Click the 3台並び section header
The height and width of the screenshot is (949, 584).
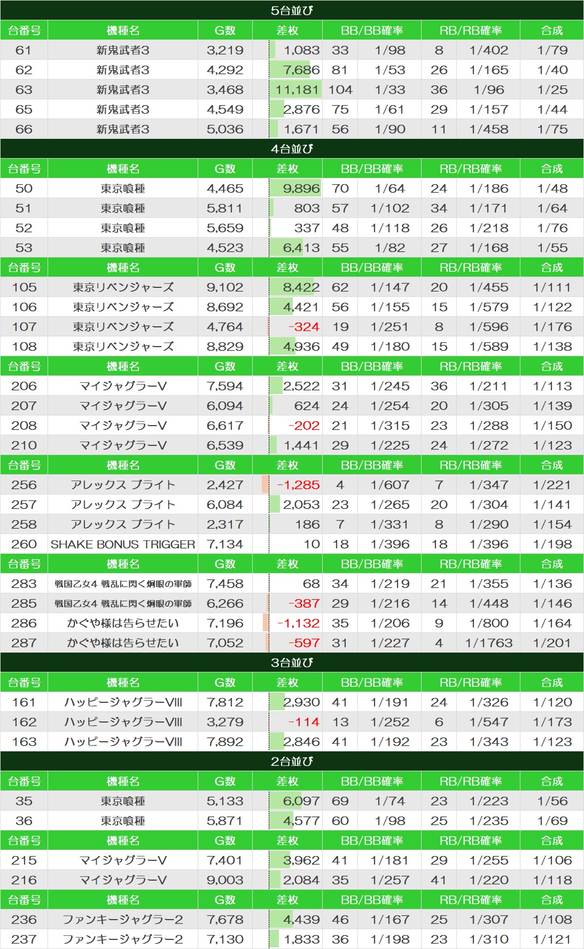tap(292, 662)
